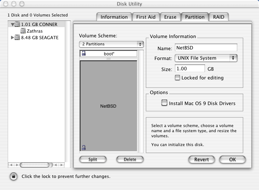This screenshot has height=190, width=259.
Task: Click the OK button
Action: coord(233,159)
